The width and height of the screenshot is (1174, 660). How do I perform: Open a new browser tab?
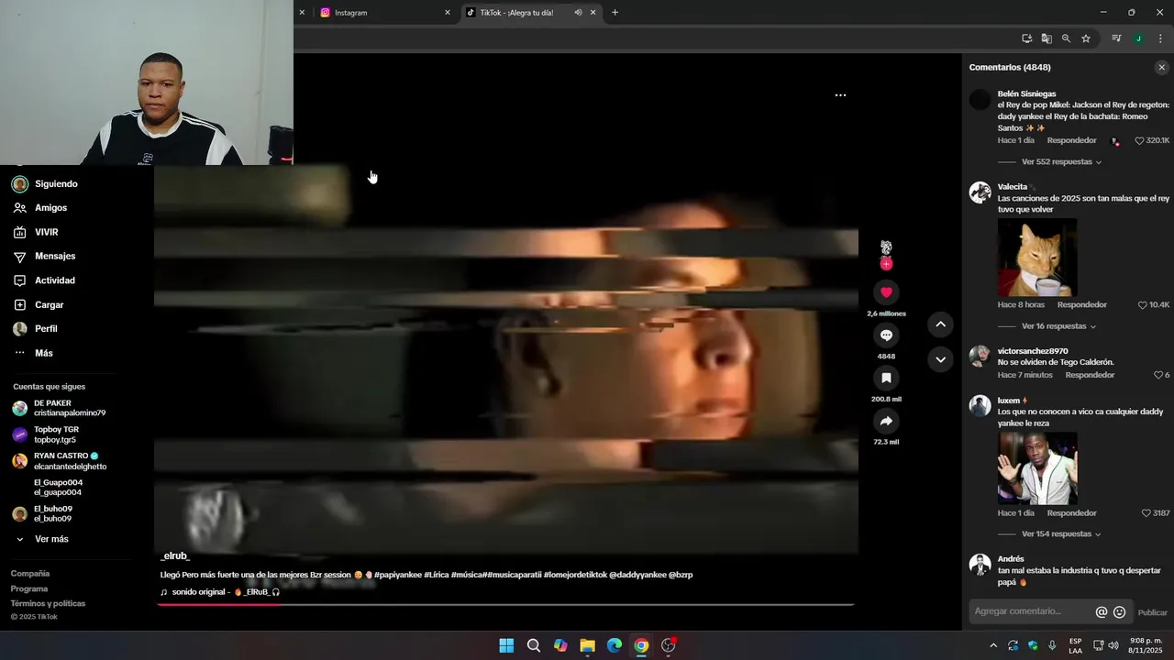615,13
